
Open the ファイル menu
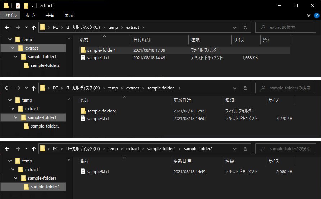pyautogui.click(x=10, y=15)
